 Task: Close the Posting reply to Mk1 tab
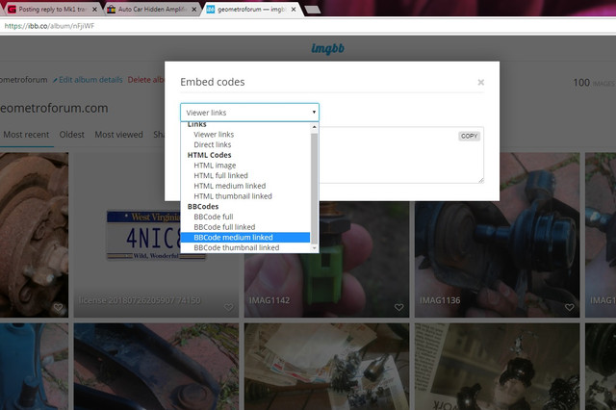(94, 10)
